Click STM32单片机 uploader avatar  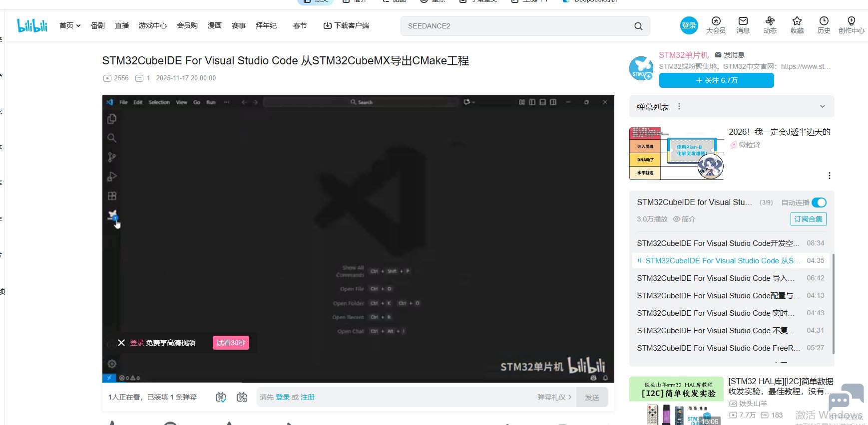(x=641, y=68)
